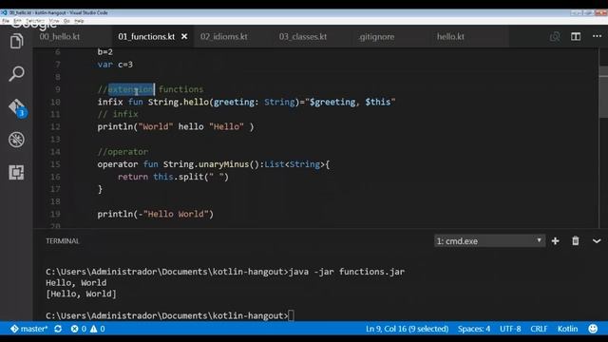
Task: Click terminal output '[Hello, World]'
Action: pos(81,294)
